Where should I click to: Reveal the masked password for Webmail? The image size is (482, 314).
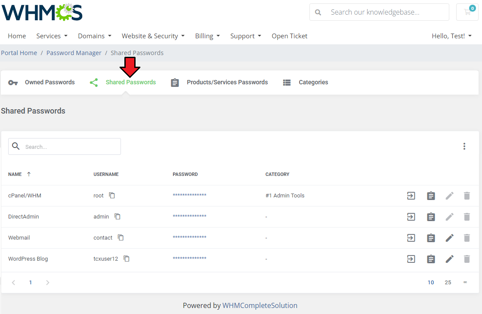click(189, 237)
